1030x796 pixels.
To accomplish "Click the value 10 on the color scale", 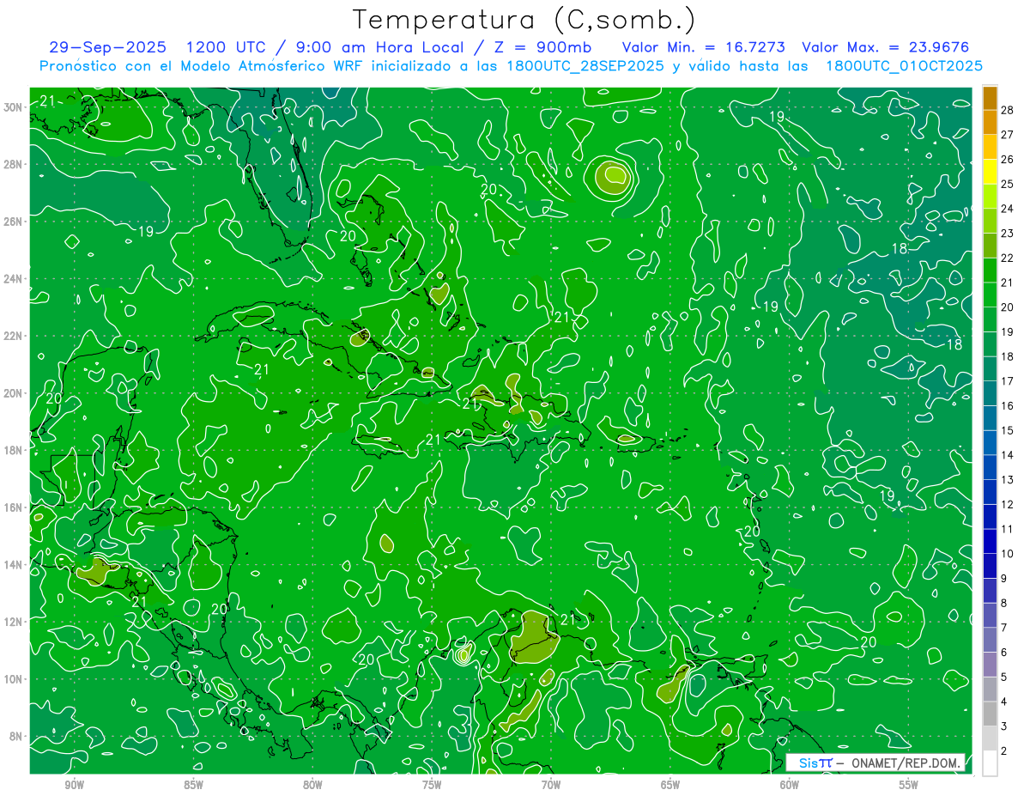I will pos(1008,554).
